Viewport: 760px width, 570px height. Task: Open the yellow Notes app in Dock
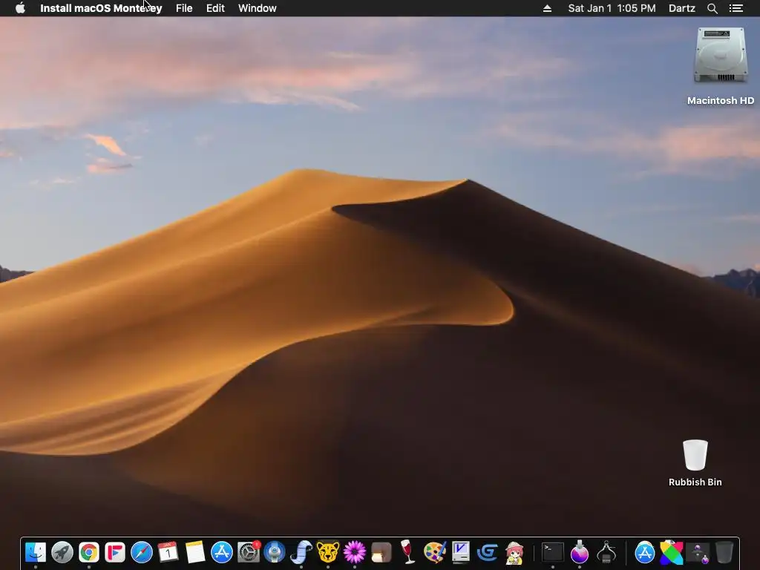click(x=195, y=552)
